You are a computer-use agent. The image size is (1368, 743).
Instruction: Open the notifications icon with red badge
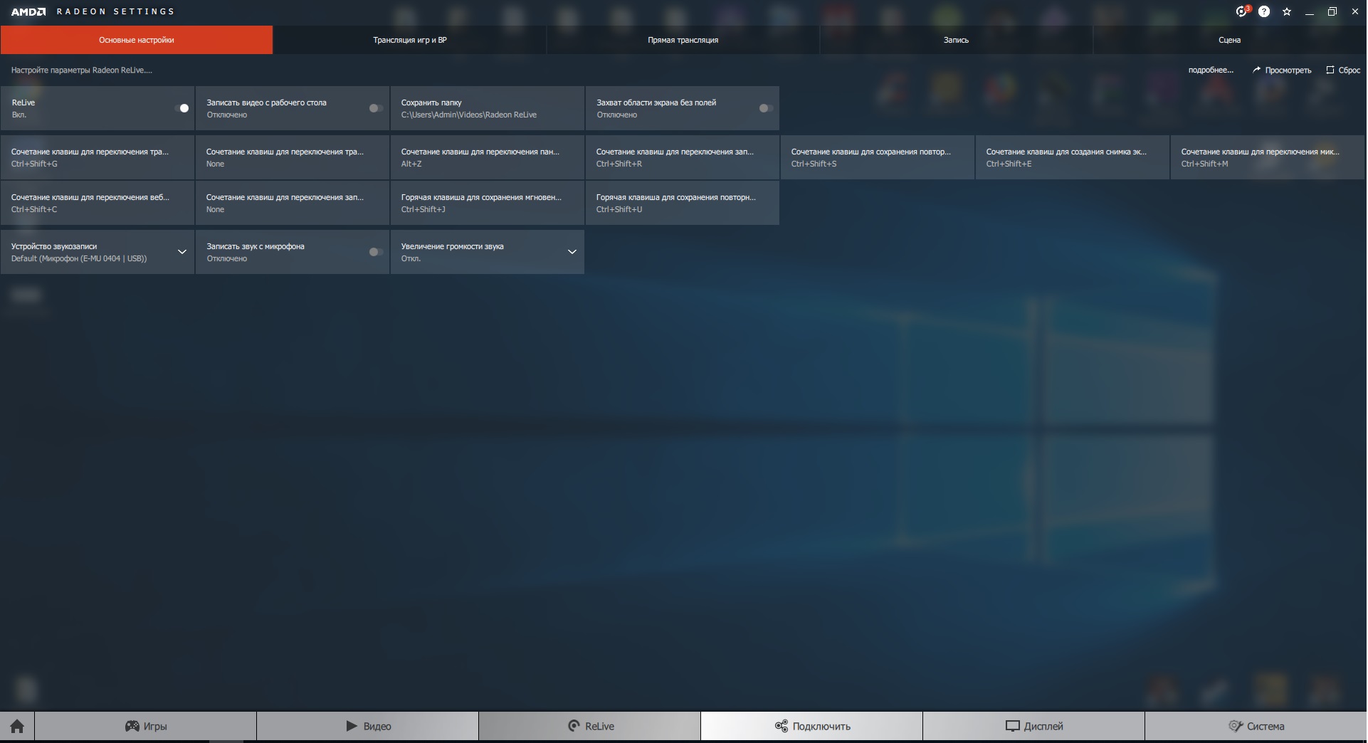[1243, 11]
